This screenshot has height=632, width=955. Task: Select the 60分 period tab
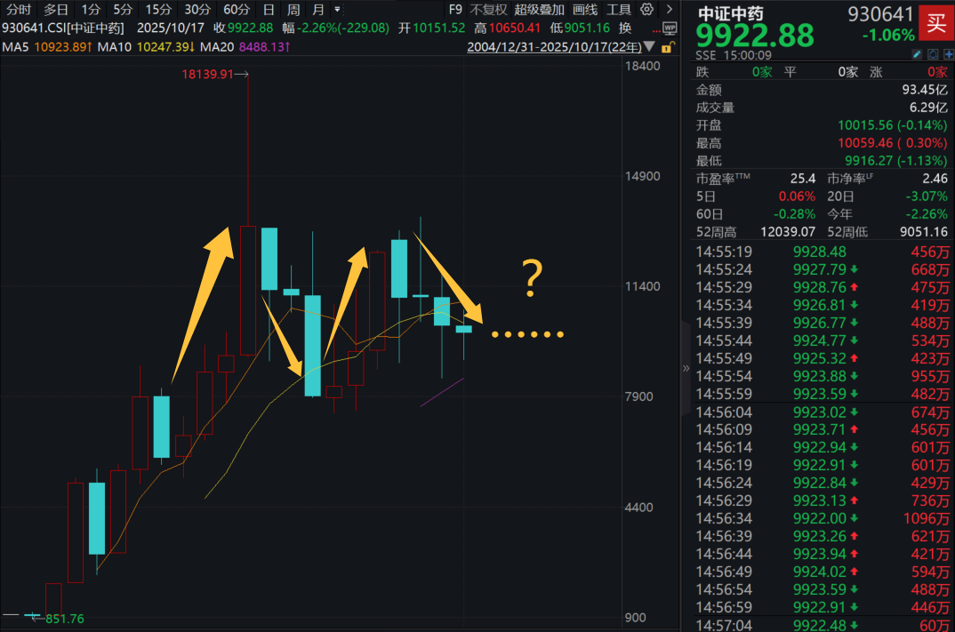point(236,10)
